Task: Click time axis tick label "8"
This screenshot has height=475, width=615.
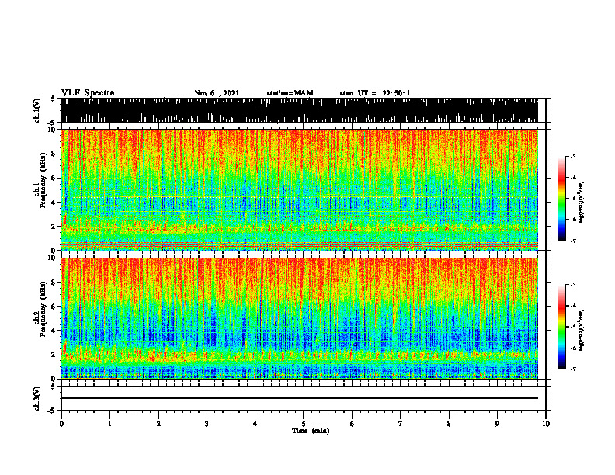Action: [449, 424]
